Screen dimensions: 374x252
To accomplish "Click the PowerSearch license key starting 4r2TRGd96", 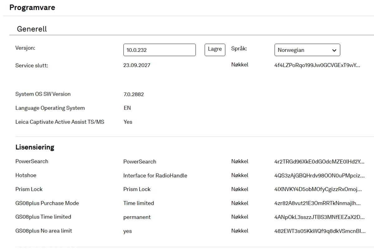I will click(x=319, y=162).
